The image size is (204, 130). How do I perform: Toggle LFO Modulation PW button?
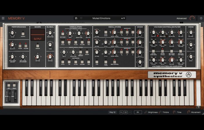click(69, 42)
